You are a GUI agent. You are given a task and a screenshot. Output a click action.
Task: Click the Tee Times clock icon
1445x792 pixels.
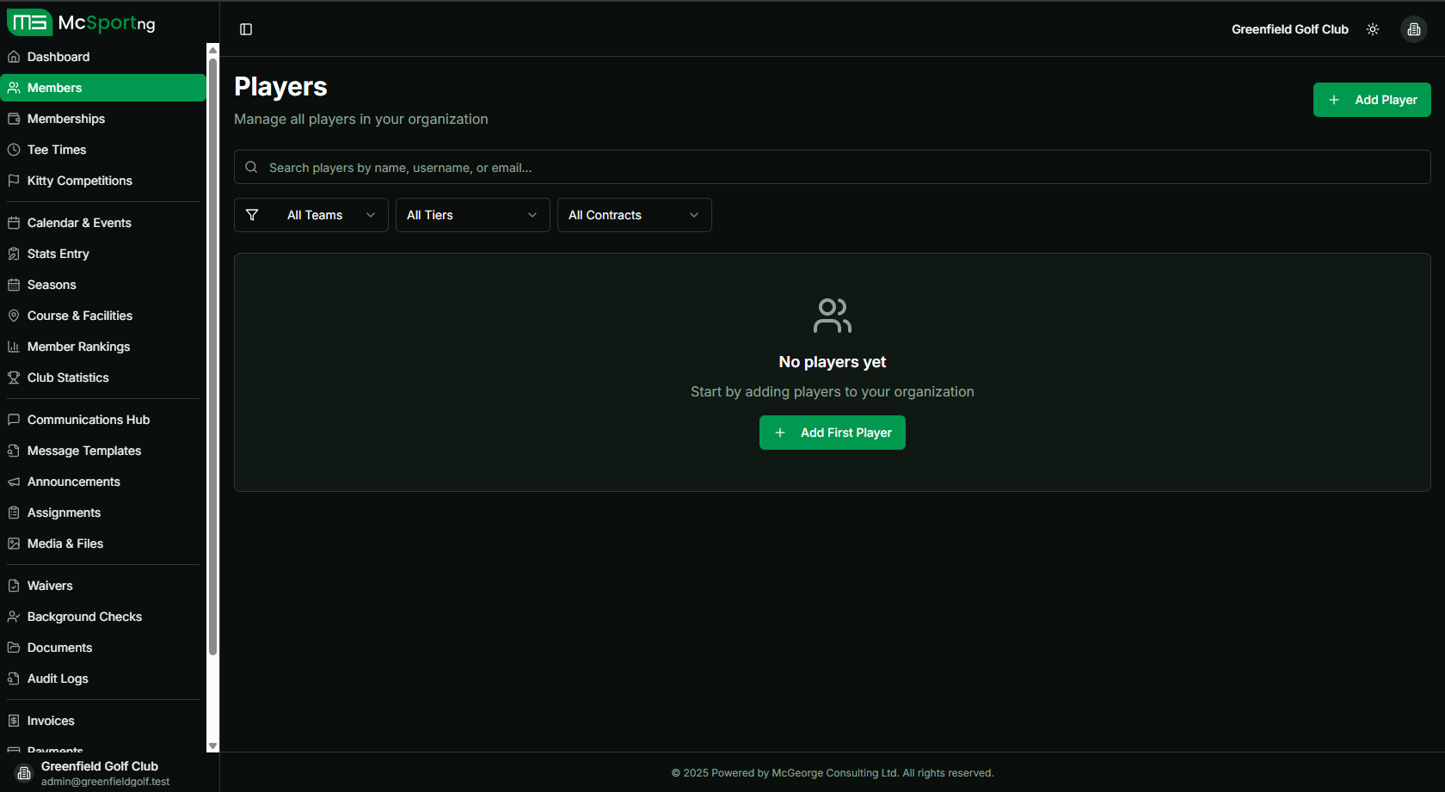click(x=14, y=150)
